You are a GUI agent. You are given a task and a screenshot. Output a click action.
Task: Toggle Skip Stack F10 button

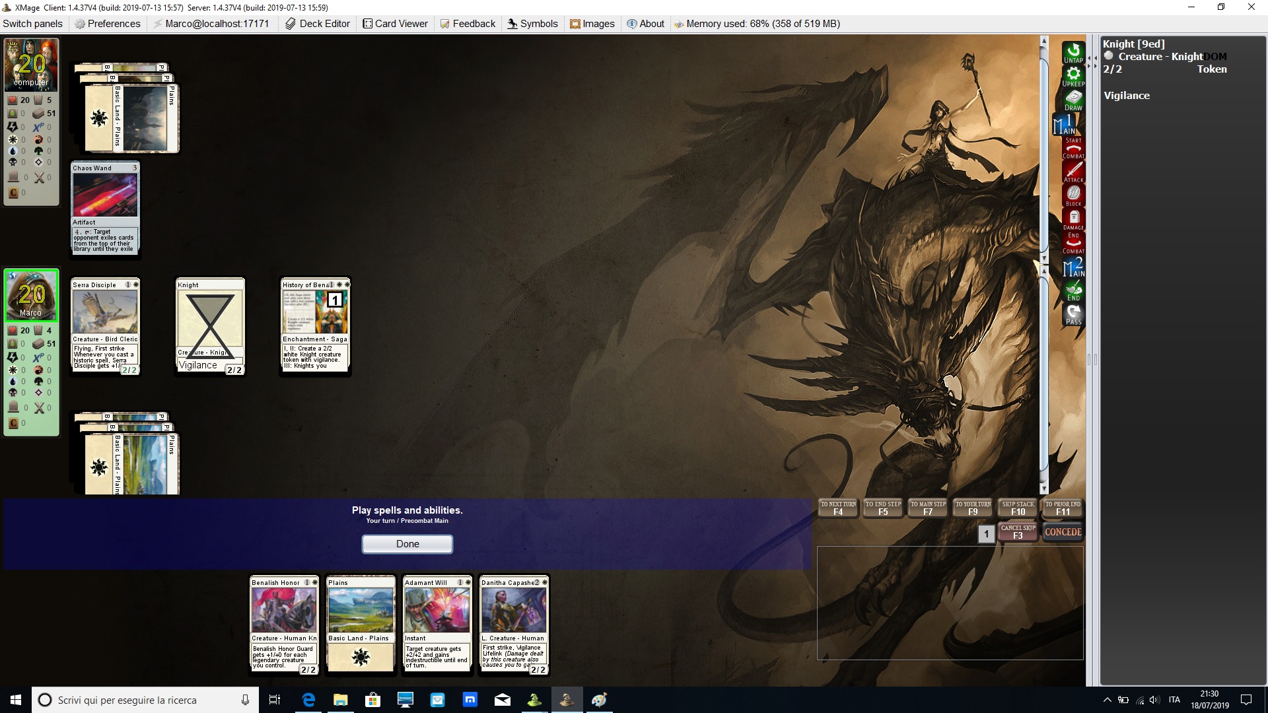click(x=1018, y=508)
